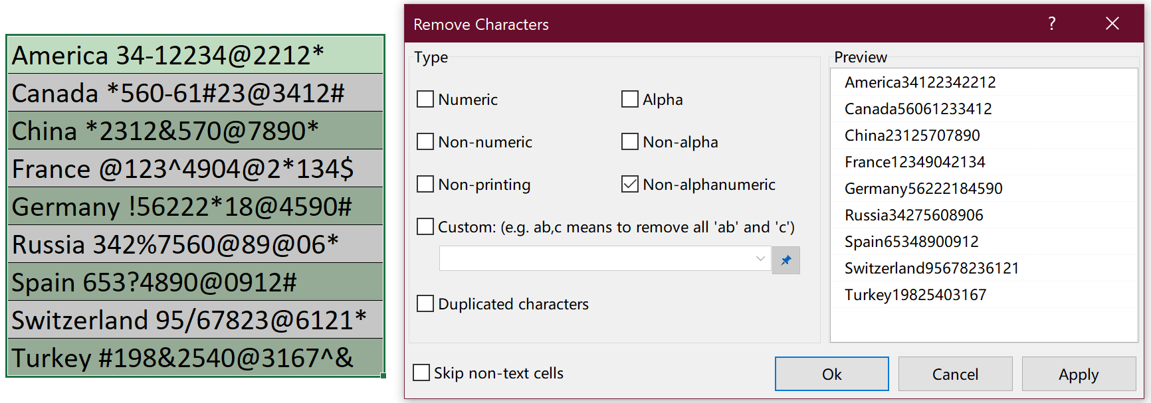The width and height of the screenshot is (1151, 403).
Task: Click the America cell in the worksheet
Action: 193,55
